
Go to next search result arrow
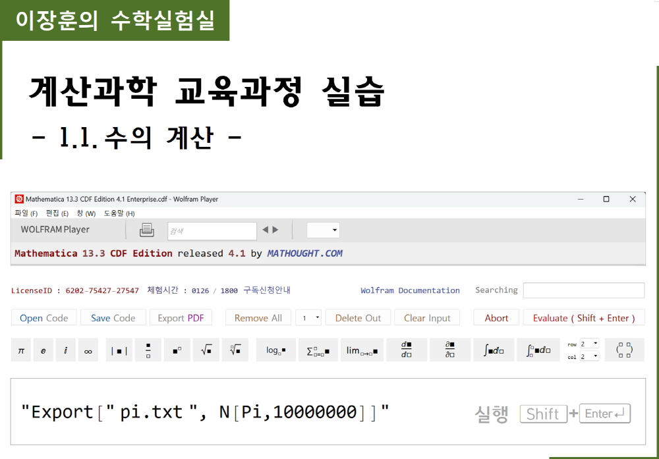click(x=275, y=230)
